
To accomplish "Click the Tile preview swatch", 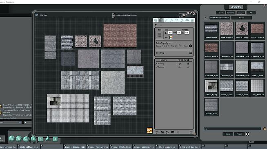I will coord(159,35).
